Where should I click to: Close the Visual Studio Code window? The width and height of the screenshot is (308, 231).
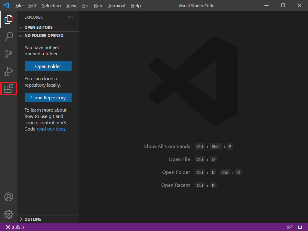(299, 5)
